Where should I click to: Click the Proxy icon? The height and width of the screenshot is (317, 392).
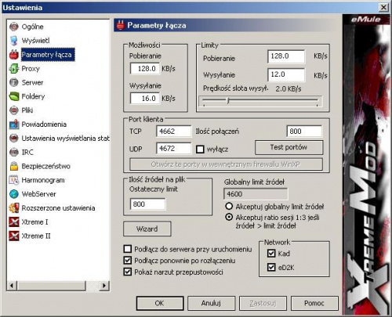(x=14, y=69)
